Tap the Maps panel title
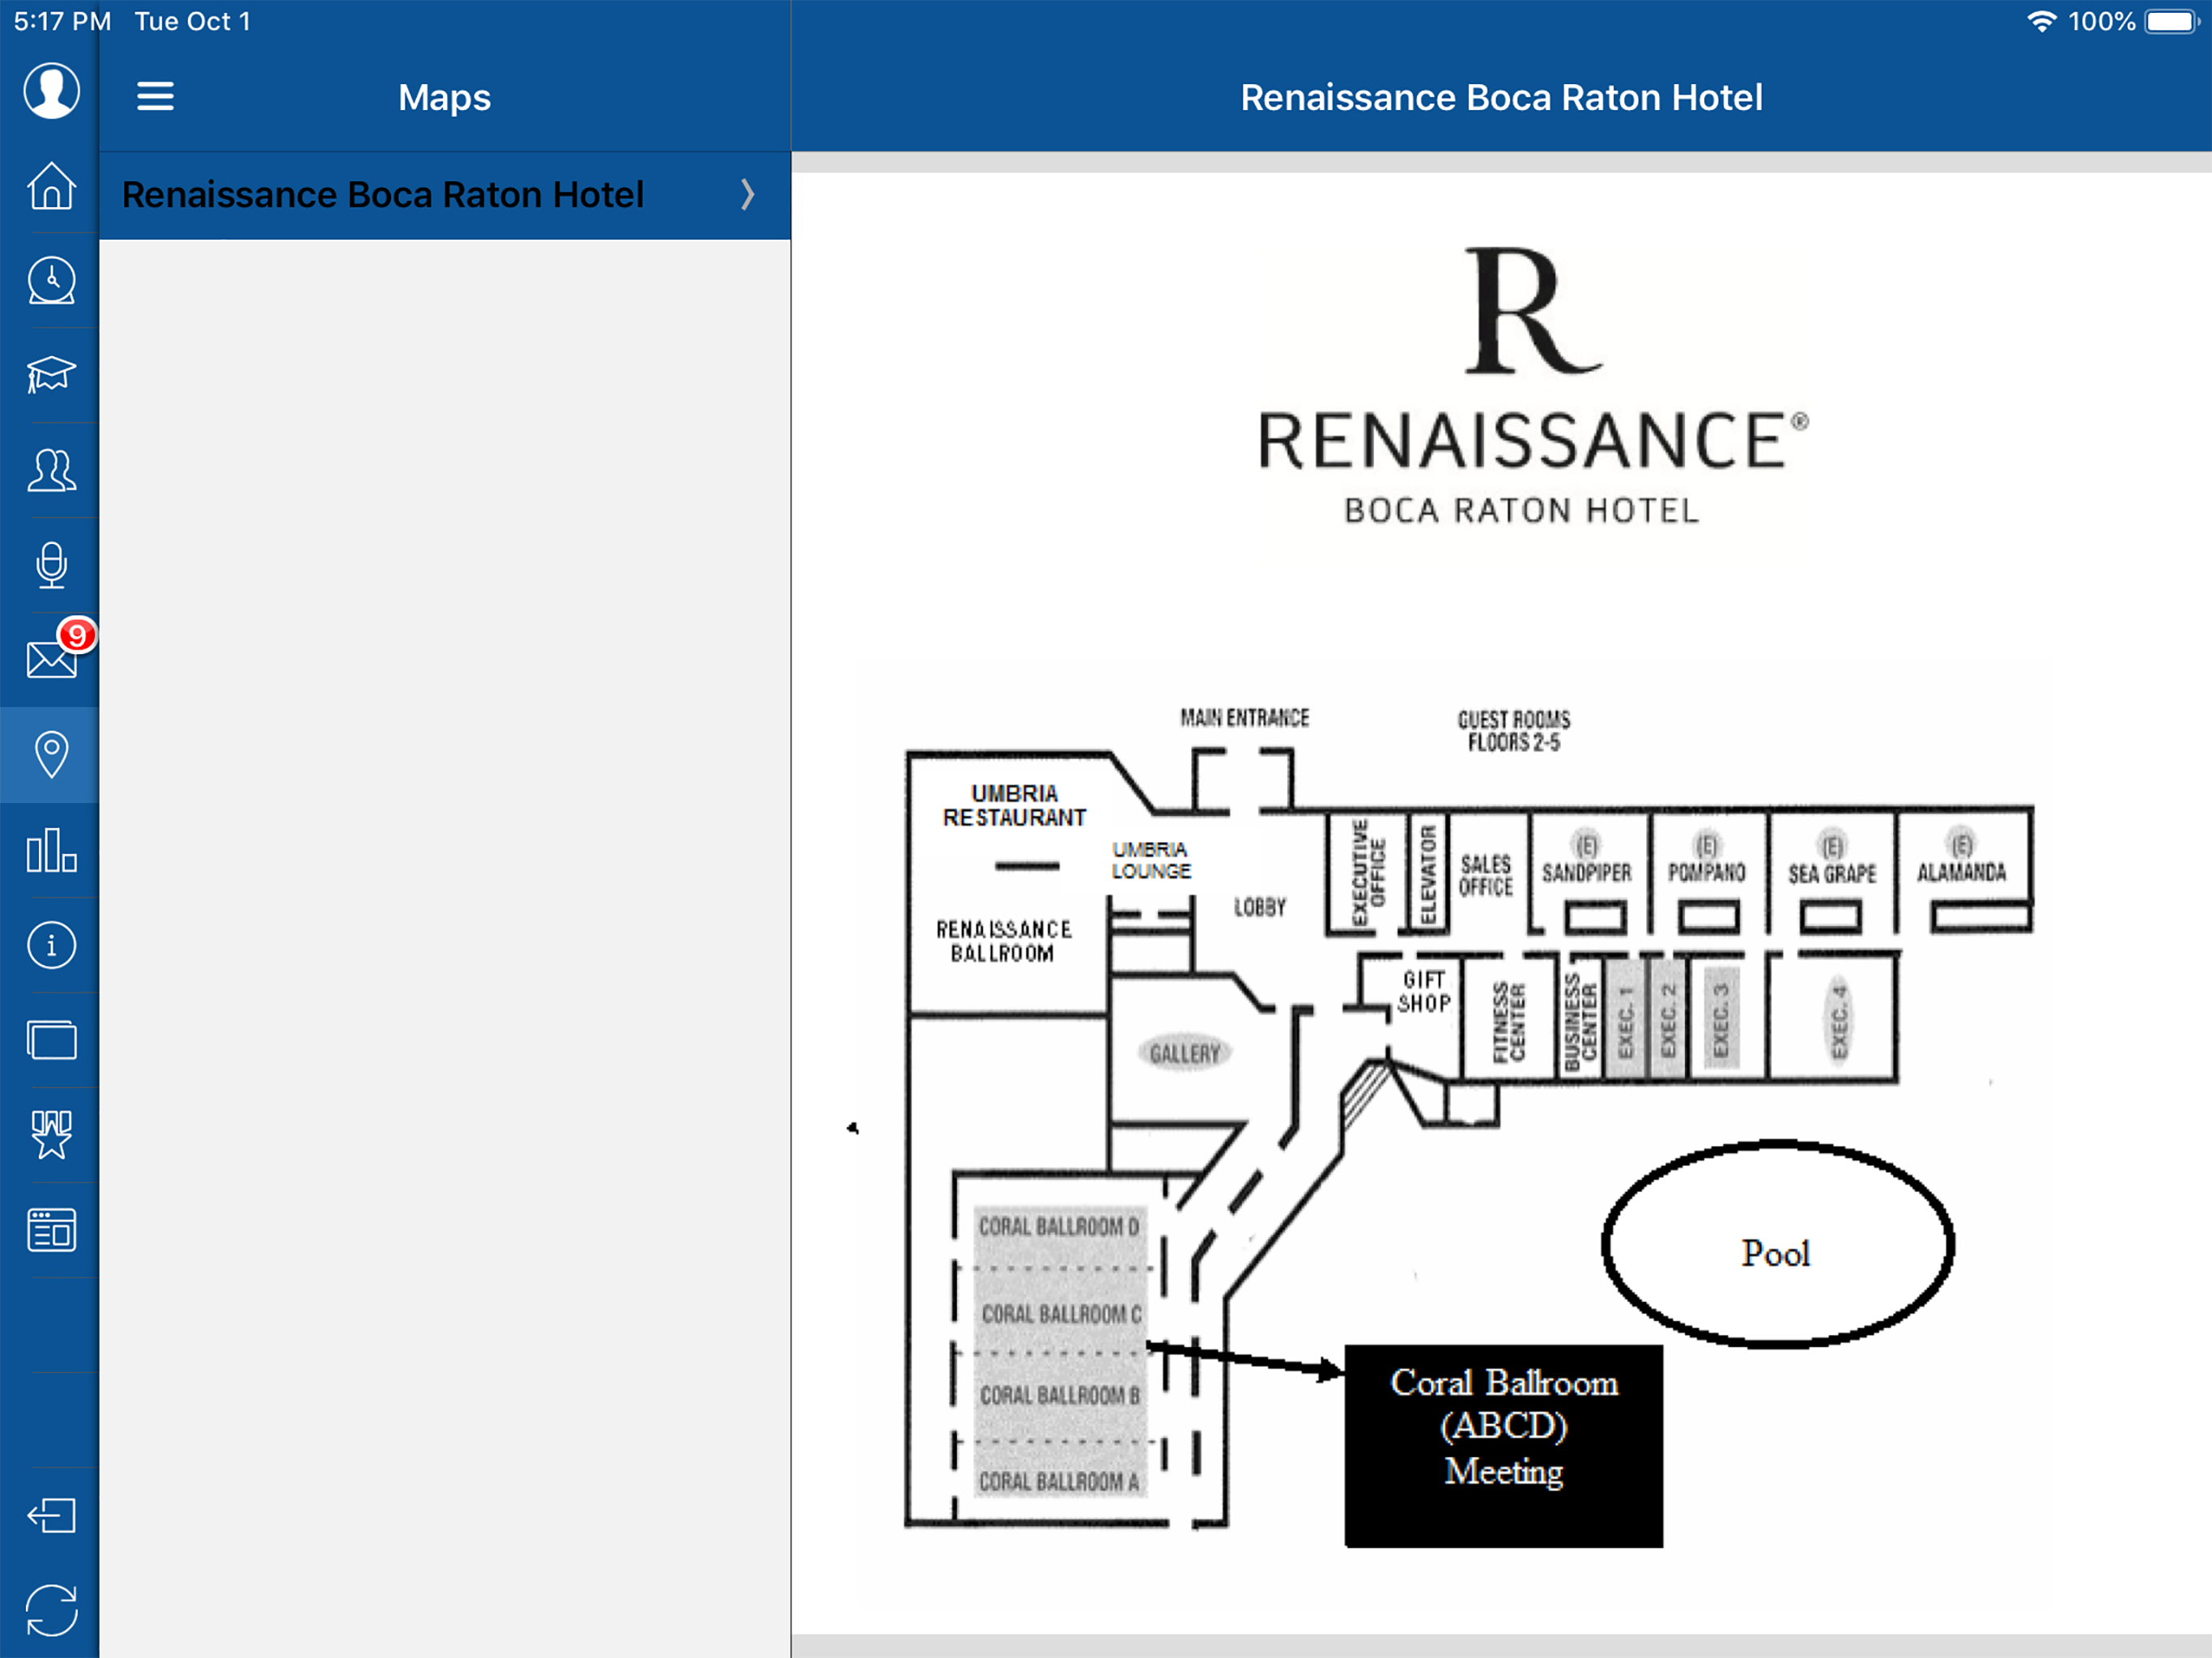2212x1658 pixels. (444, 97)
